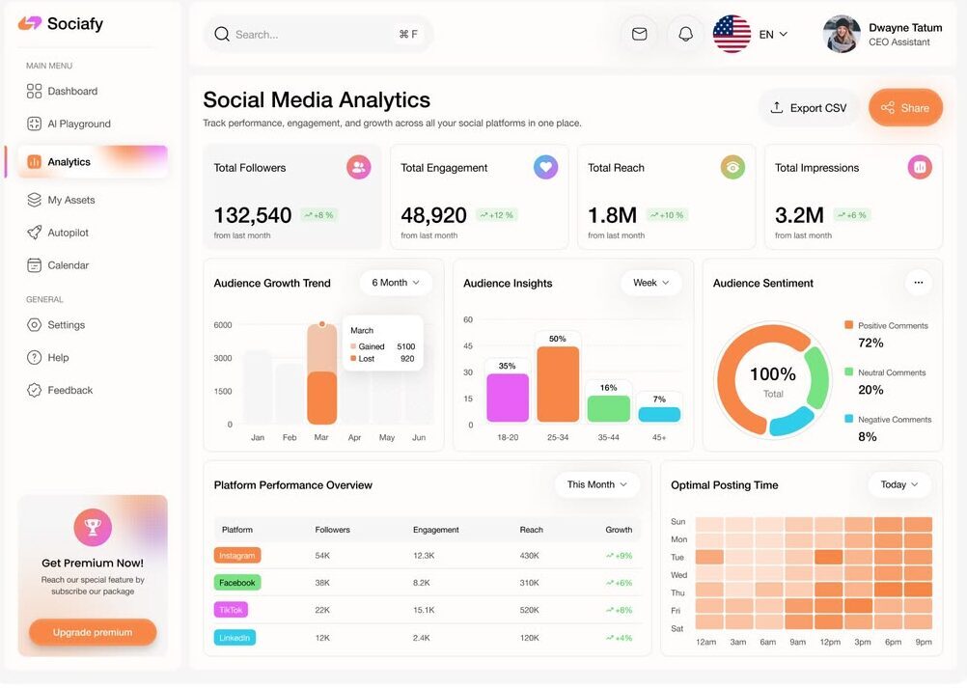Click the 25-34 orange bar

click(x=558, y=384)
